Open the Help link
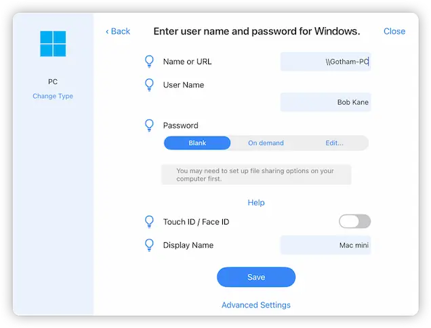This screenshot has height=328, width=431. coord(255,202)
